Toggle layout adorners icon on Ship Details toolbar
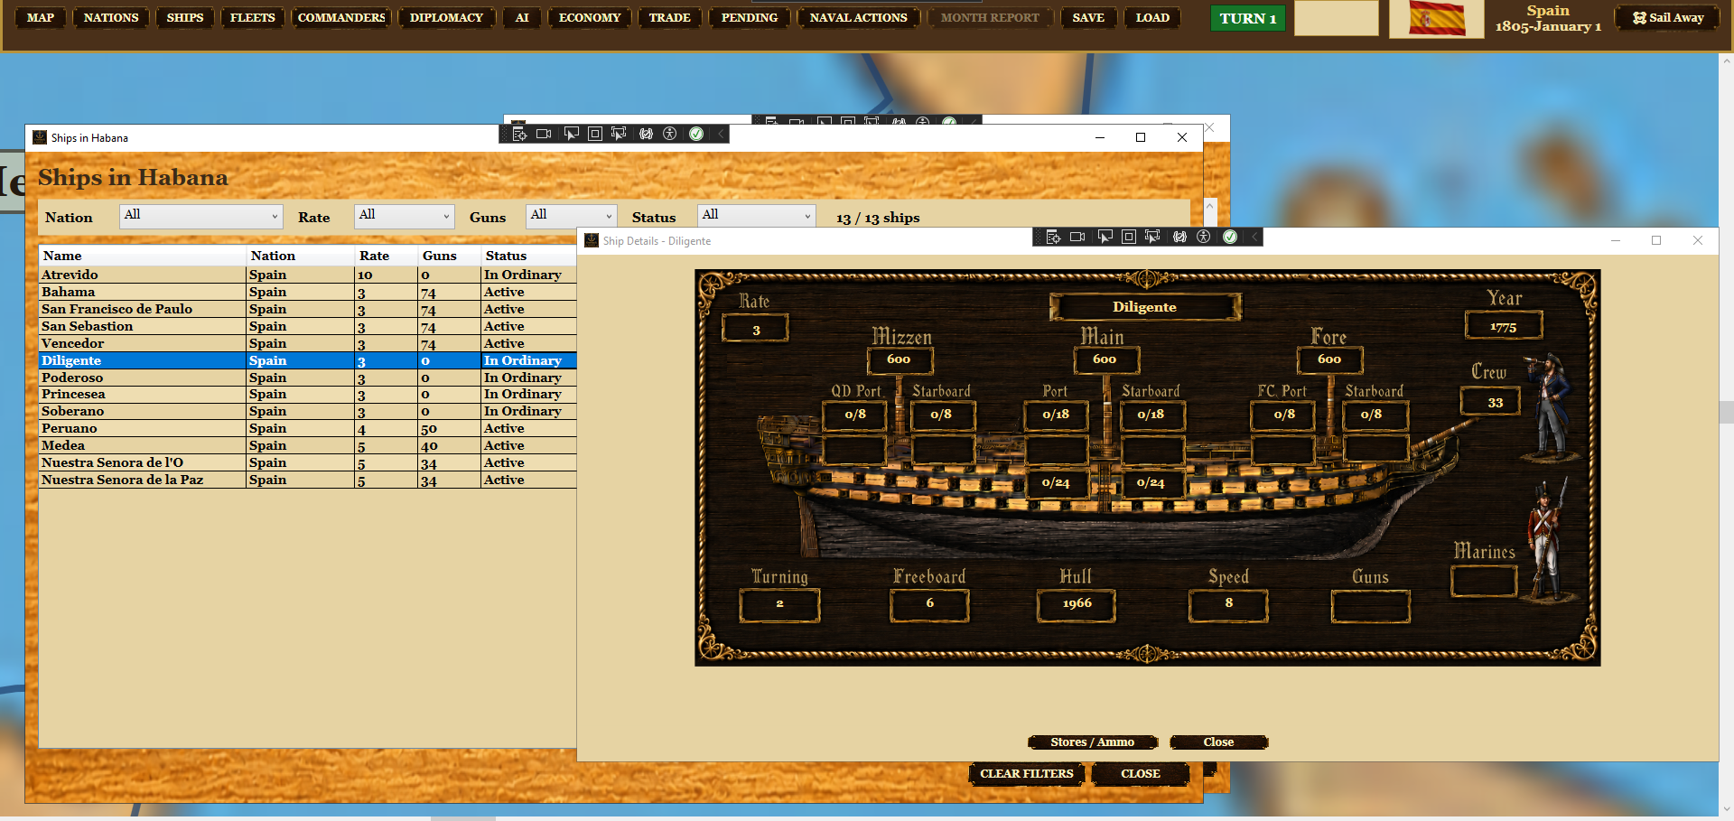 tap(1129, 237)
